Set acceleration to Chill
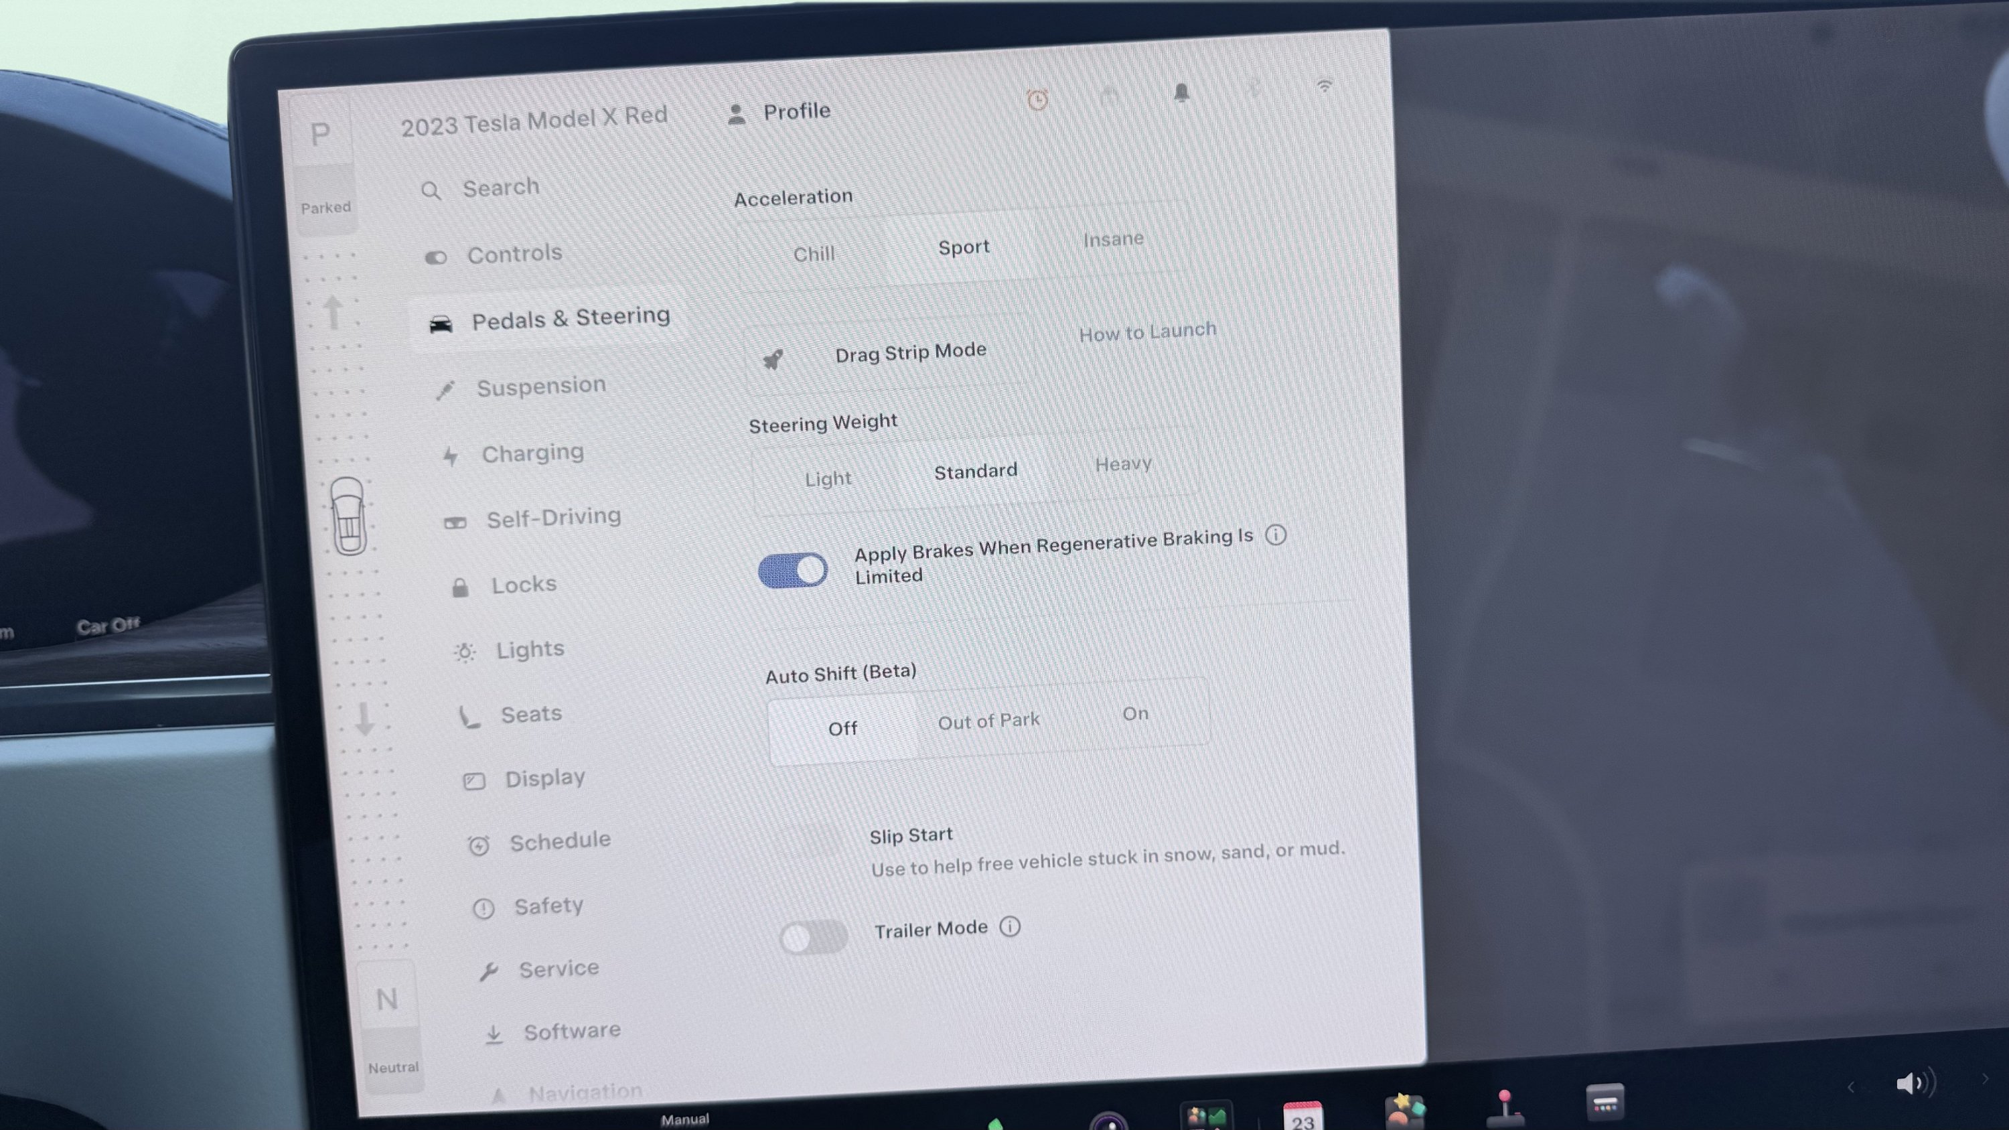Image resolution: width=2009 pixels, height=1130 pixels. [x=814, y=255]
